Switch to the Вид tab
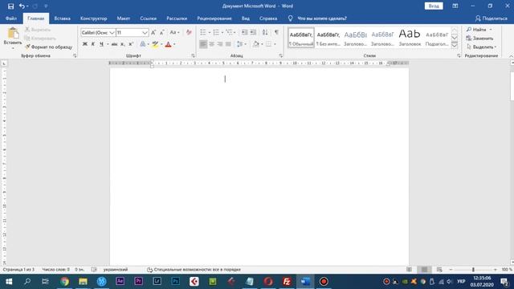 tap(246, 18)
